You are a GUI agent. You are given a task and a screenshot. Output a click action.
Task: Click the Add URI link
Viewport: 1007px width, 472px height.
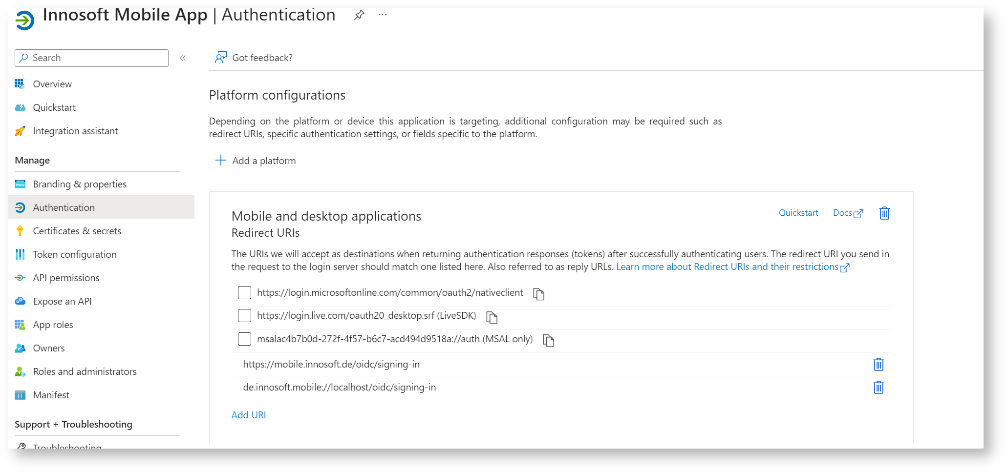click(249, 415)
